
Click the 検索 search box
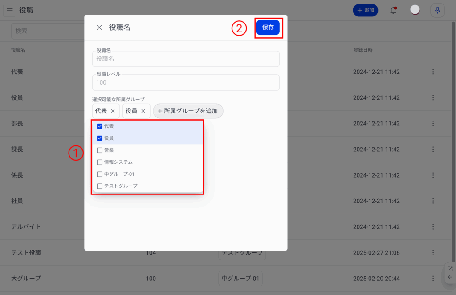click(48, 31)
